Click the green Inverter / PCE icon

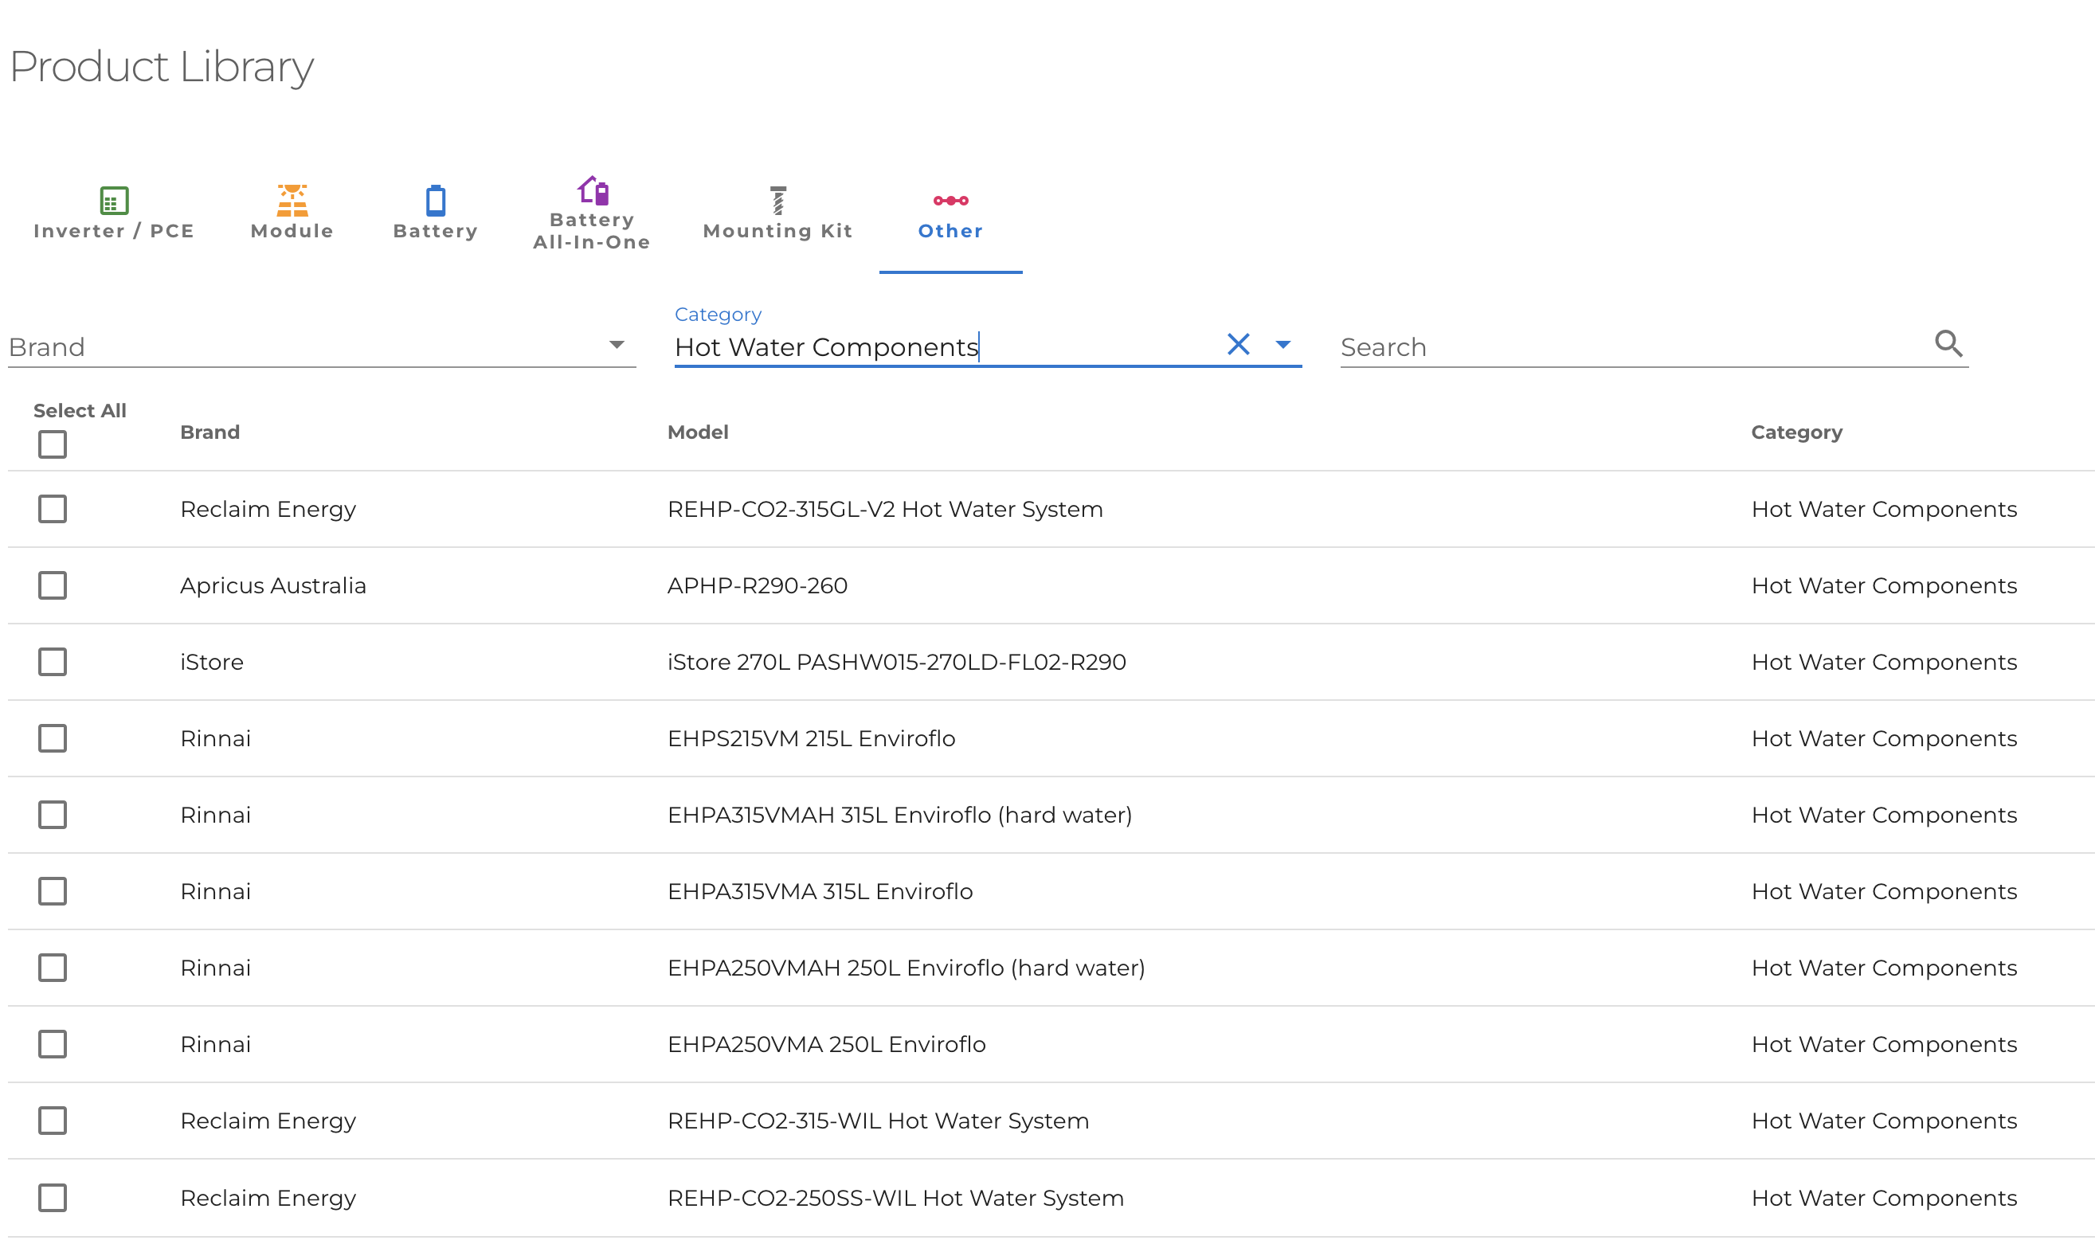point(114,201)
